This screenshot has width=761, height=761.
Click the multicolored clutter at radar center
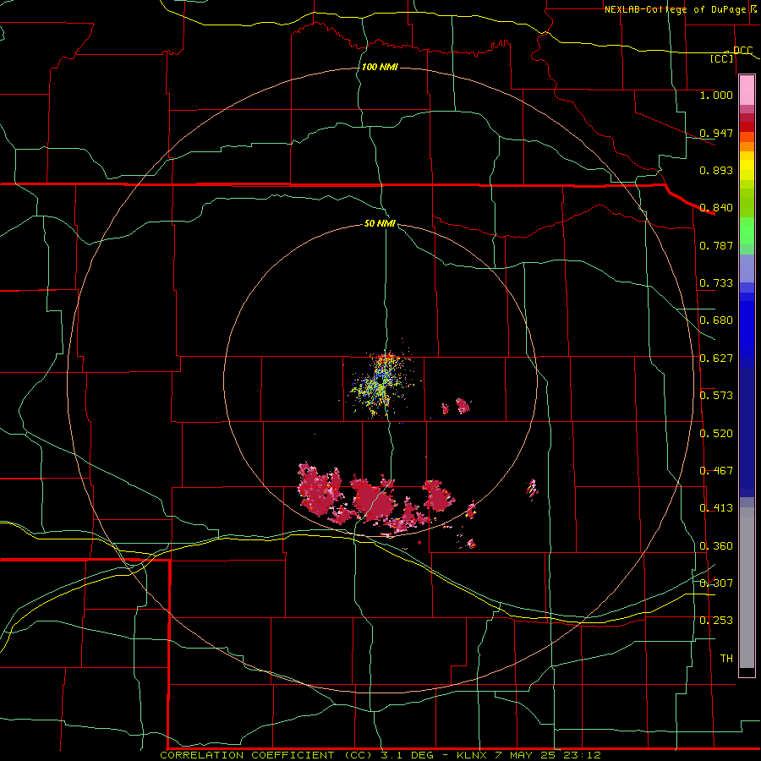[x=381, y=383]
